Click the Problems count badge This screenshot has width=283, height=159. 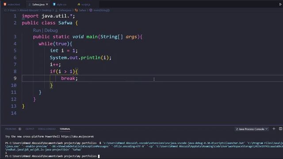19,129
